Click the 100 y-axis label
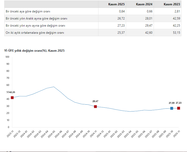 click(x=7, y=57)
